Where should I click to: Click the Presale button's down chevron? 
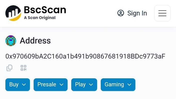(x=61, y=84)
